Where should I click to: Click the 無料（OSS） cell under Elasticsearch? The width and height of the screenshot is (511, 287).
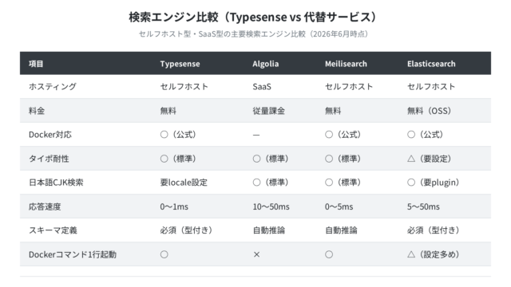[x=429, y=111]
